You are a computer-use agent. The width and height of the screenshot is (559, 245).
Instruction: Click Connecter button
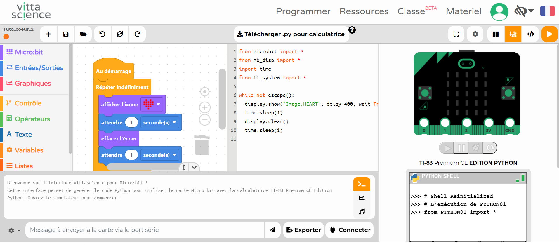point(350,230)
